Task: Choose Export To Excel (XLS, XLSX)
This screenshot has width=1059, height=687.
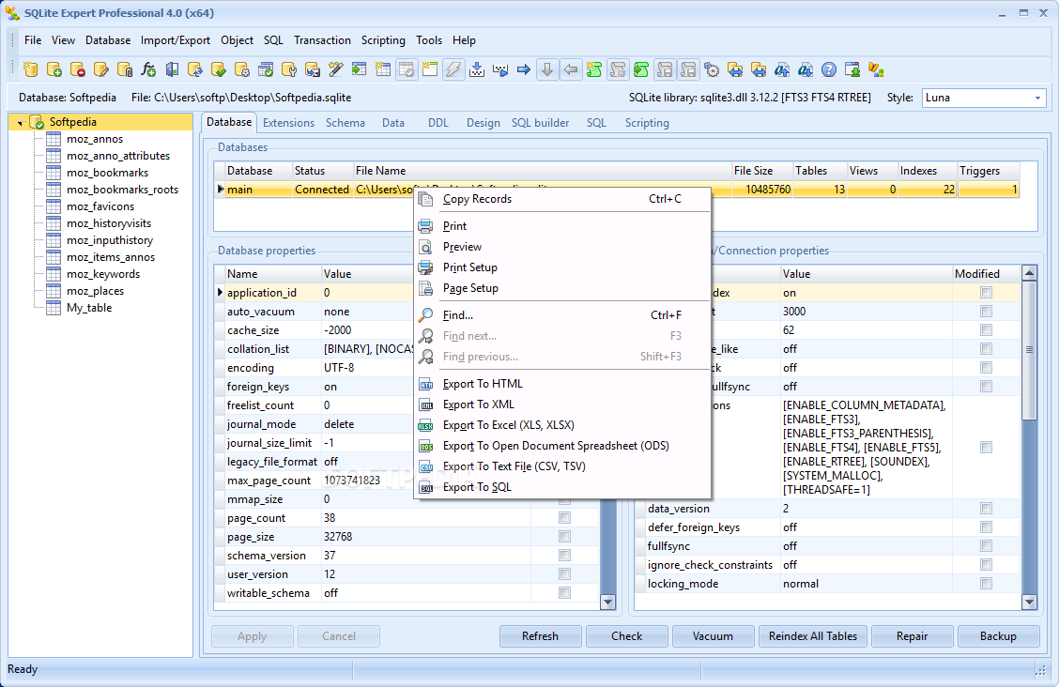Action: click(x=562, y=425)
